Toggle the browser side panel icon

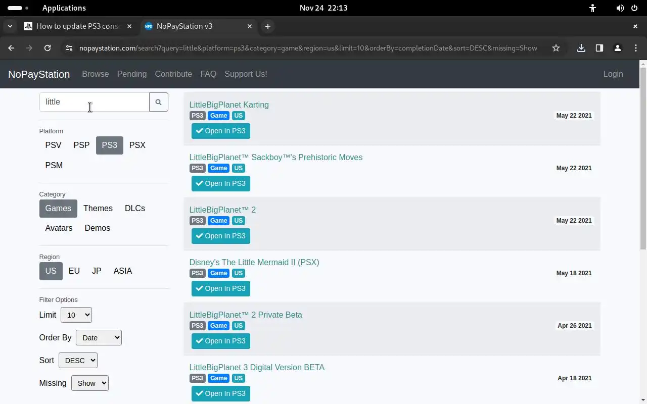(x=599, y=48)
